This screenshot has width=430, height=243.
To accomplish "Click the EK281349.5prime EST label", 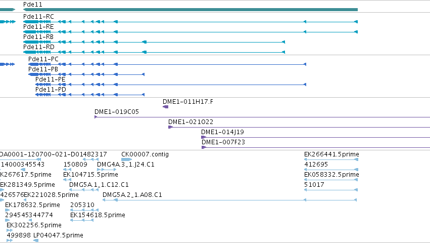I will (27, 185).
